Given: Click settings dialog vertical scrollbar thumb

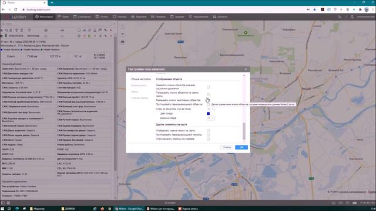Looking at the screenshot, I should [x=244, y=131].
